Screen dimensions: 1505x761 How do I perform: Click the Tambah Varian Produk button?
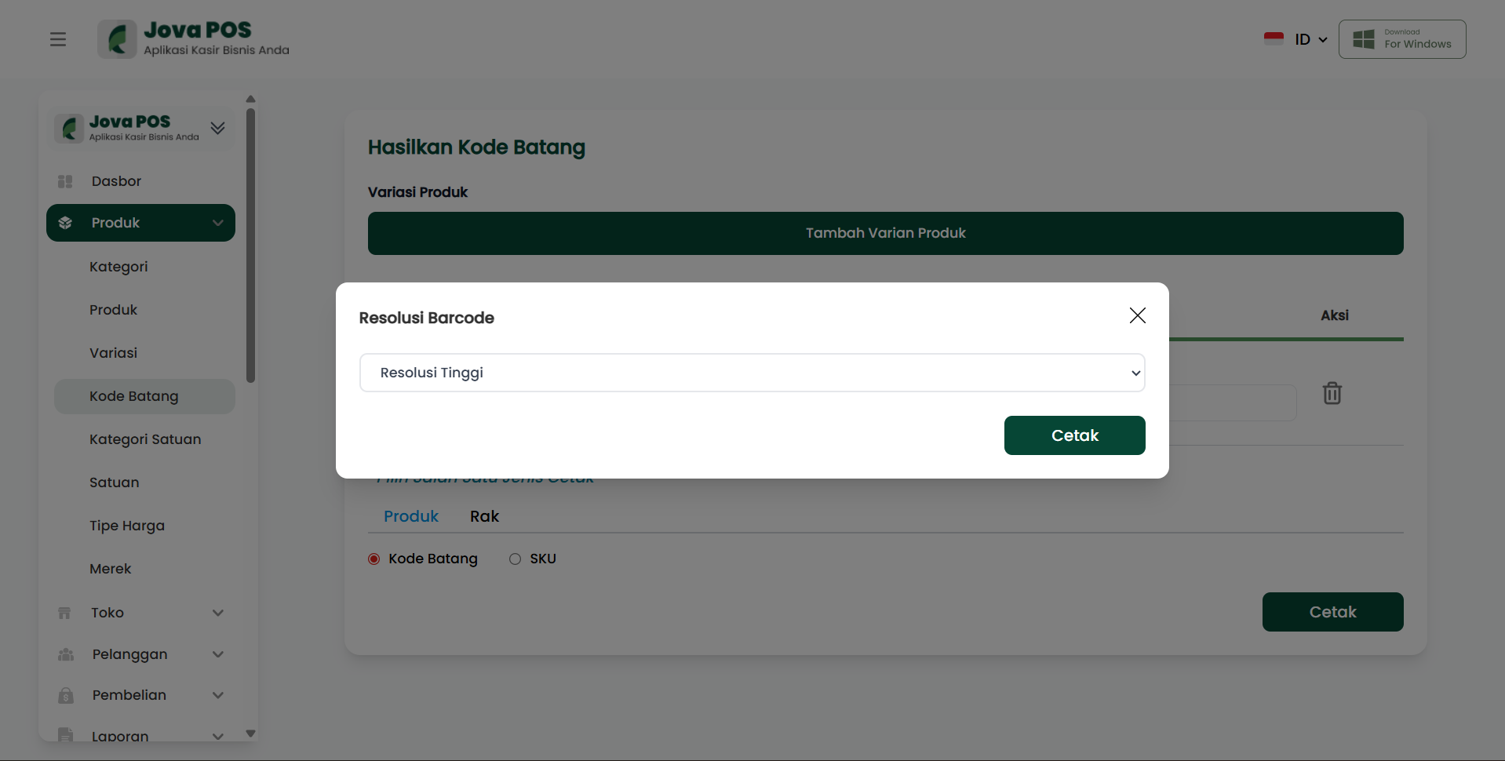click(885, 233)
